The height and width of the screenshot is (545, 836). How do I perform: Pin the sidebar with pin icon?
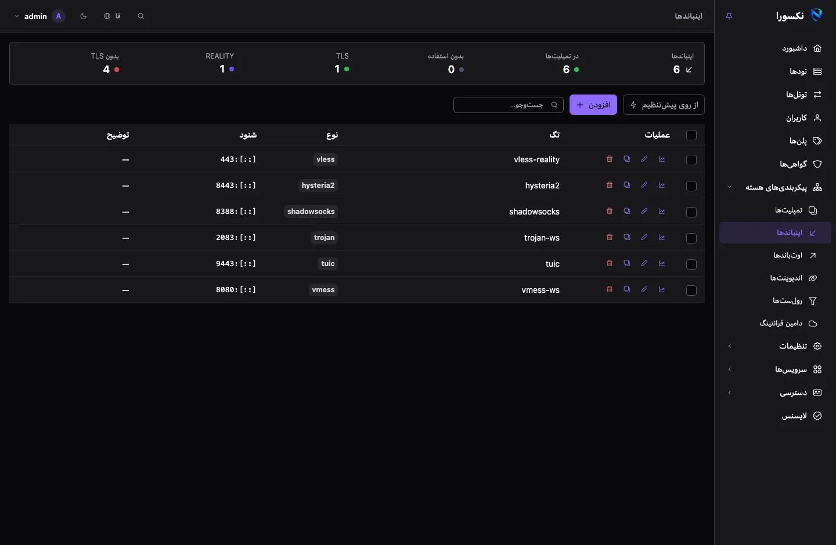click(x=729, y=16)
